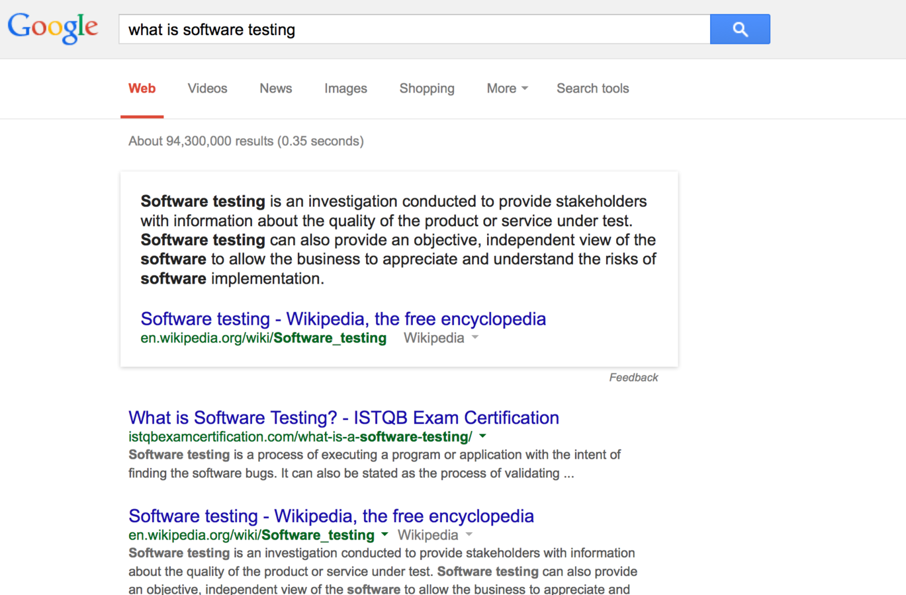
Task: Switch to the Shopping tab
Action: 427,89
